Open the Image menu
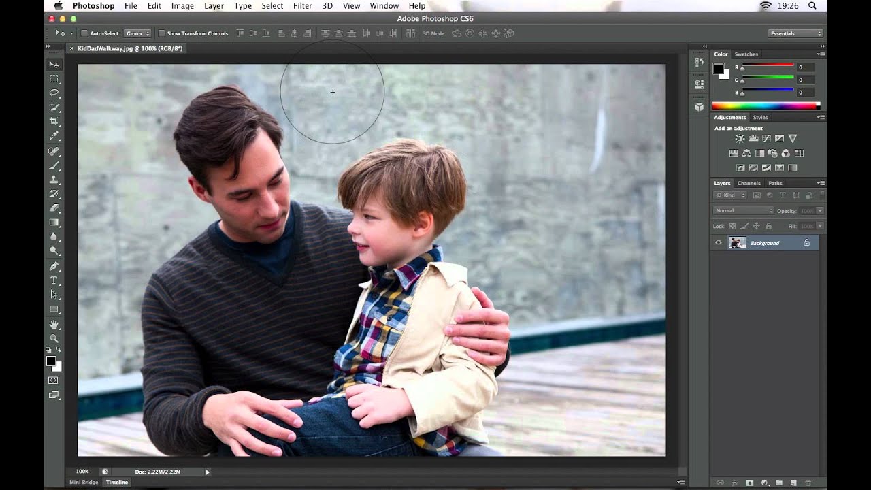The width and height of the screenshot is (871, 490). pyautogui.click(x=182, y=6)
